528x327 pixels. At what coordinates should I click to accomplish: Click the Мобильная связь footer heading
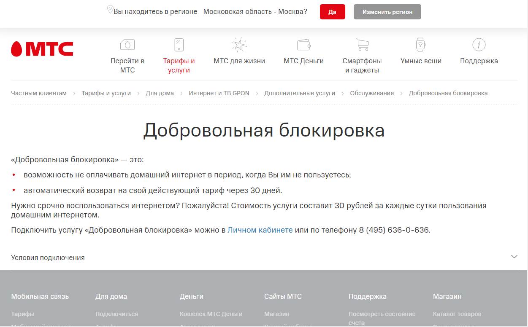click(x=40, y=296)
